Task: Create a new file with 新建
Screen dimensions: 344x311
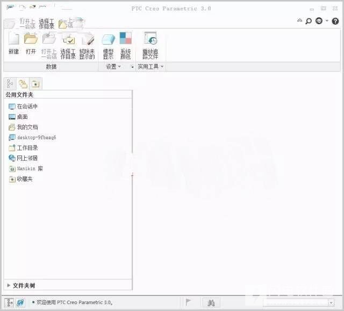Action: click(13, 44)
